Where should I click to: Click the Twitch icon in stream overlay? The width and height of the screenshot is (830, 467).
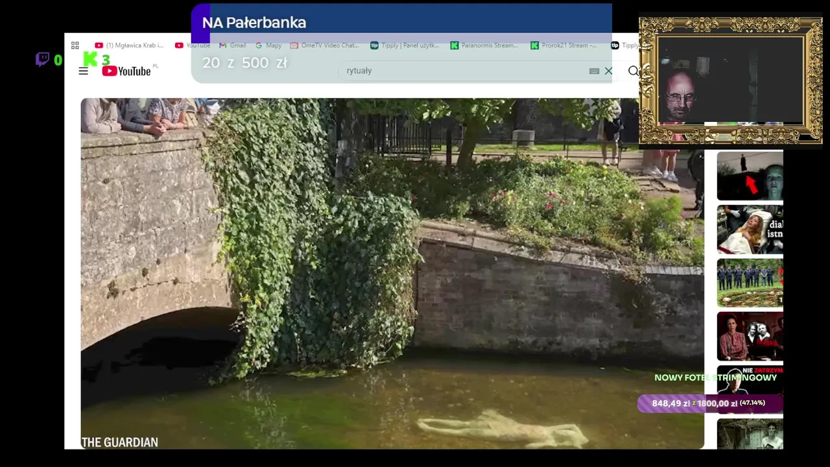pos(42,60)
